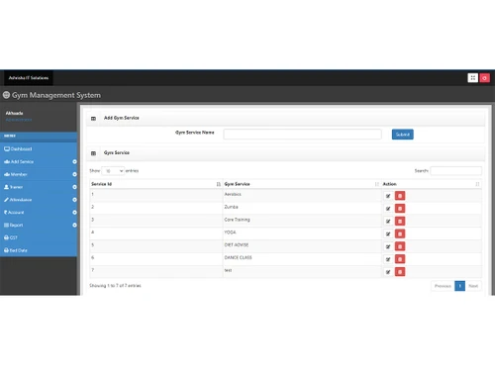Edit the Core Training service

pos(388,222)
